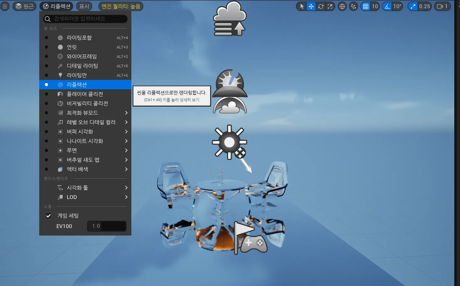The height and width of the screenshot is (286, 460).
Task: Click the search field in view mode menu
Action: (85, 19)
